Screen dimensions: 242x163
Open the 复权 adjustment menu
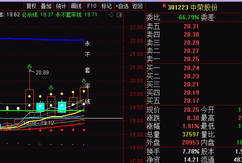(31, 6)
